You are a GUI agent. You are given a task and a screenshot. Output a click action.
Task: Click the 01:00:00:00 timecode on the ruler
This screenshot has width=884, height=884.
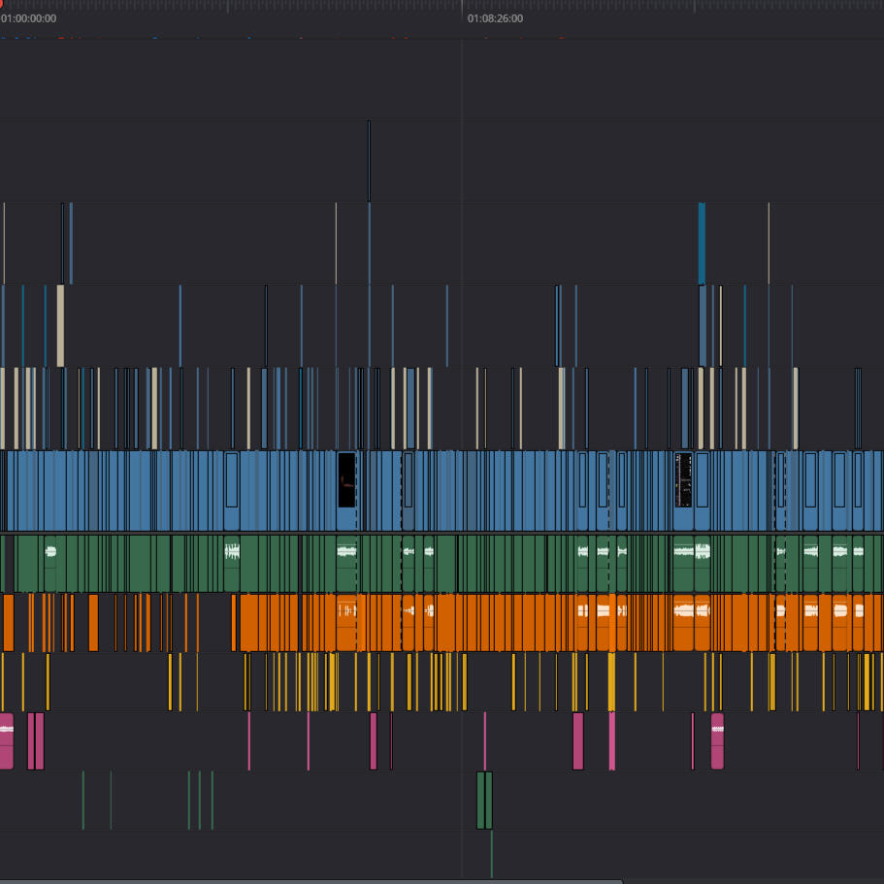click(29, 18)
